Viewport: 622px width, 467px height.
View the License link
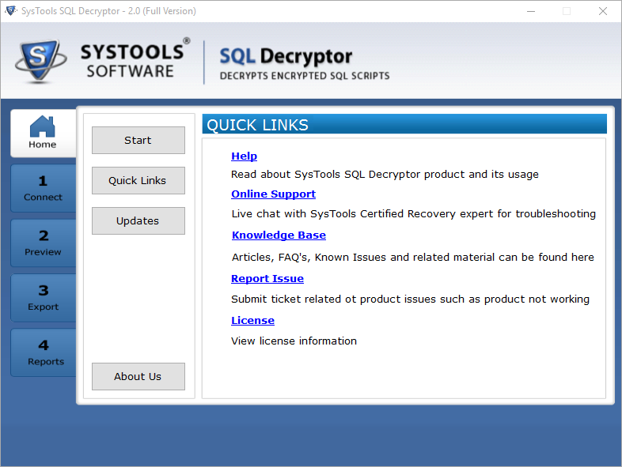[252, 321]
